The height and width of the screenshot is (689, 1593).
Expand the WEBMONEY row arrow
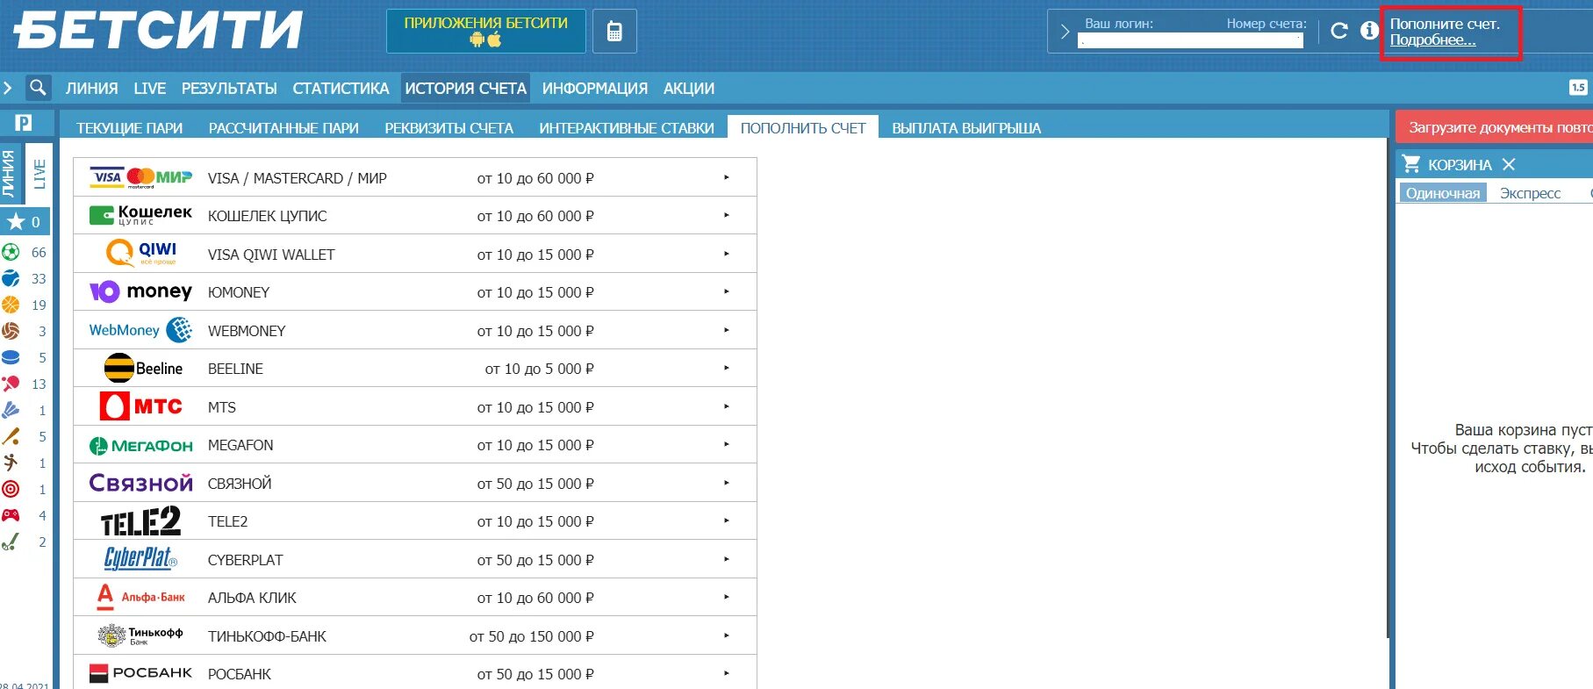click(727, 330)
